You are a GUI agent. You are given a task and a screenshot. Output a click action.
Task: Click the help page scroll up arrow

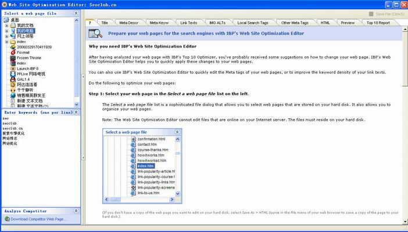click(405, 30)
